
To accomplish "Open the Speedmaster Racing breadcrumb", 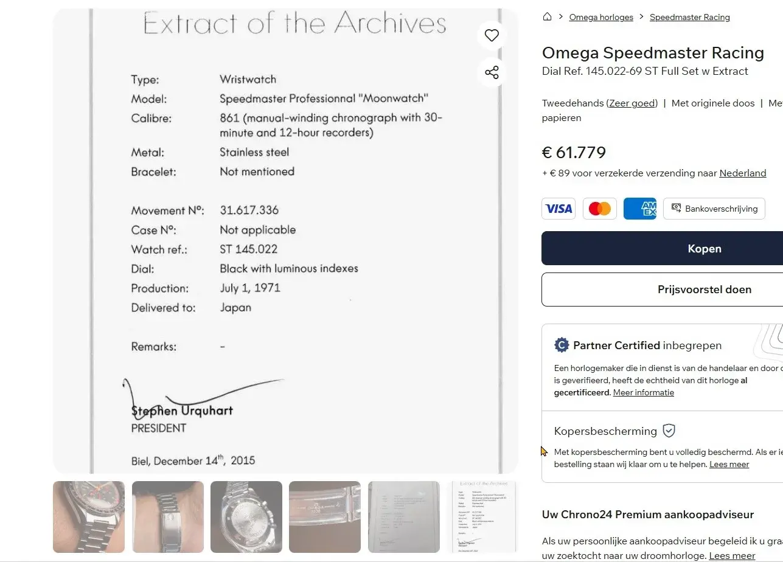I will click(689, 17).
